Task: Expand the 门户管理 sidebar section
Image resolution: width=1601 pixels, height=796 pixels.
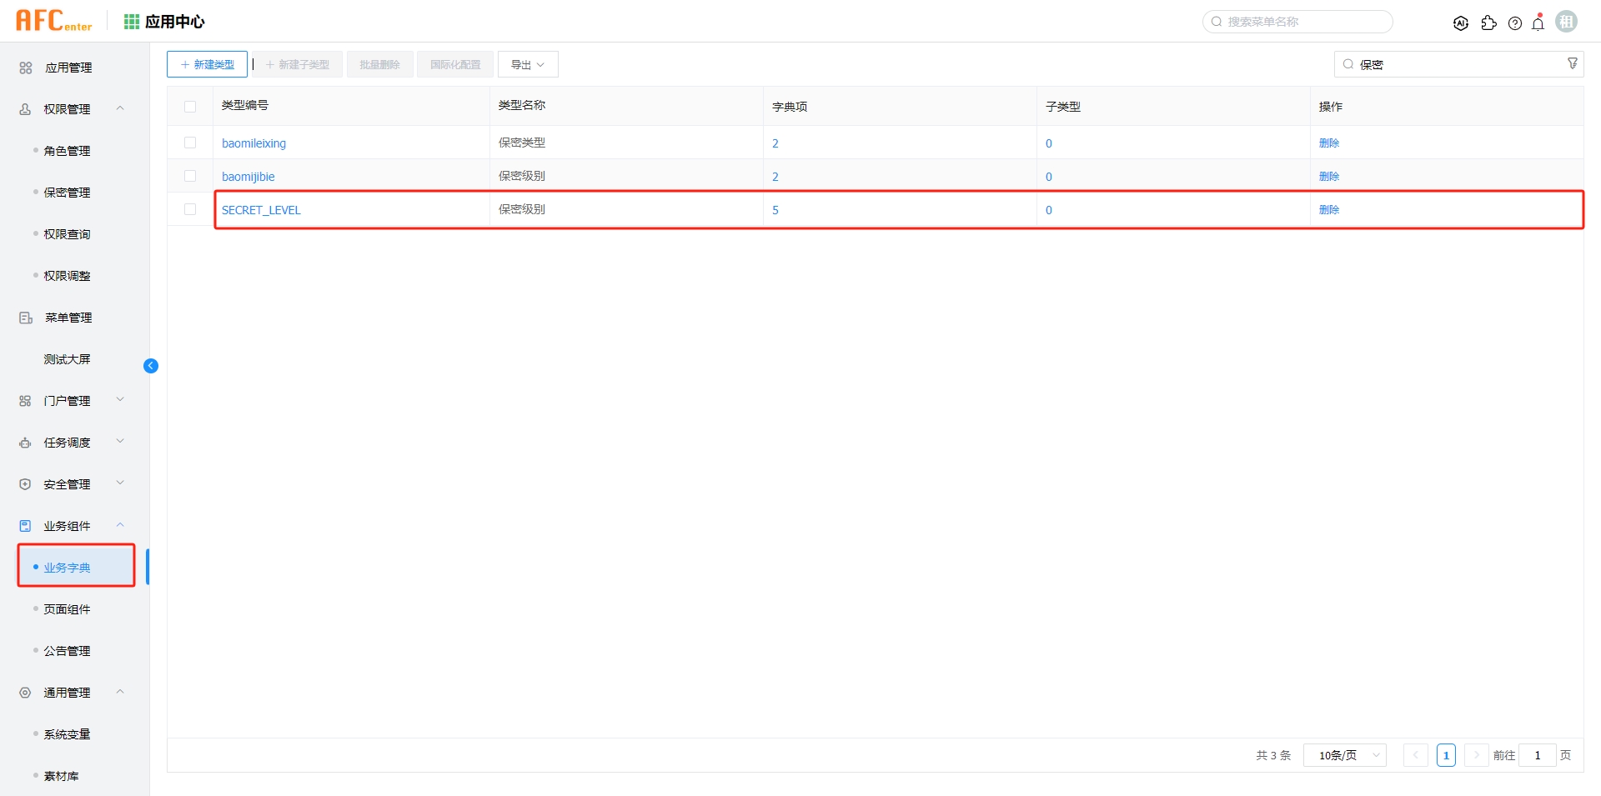Action: [x=68, y=400]
